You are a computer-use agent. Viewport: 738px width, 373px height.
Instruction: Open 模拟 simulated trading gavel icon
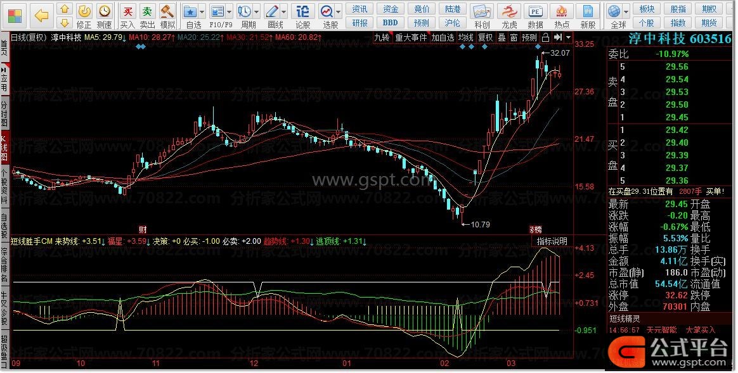[167, 11]
